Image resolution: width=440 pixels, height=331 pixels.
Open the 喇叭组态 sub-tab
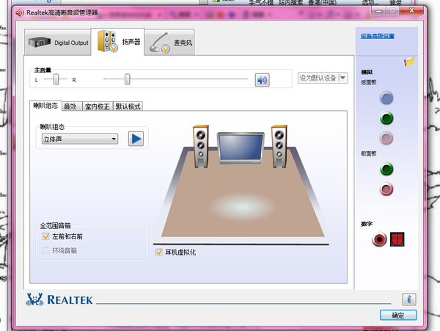45,106
